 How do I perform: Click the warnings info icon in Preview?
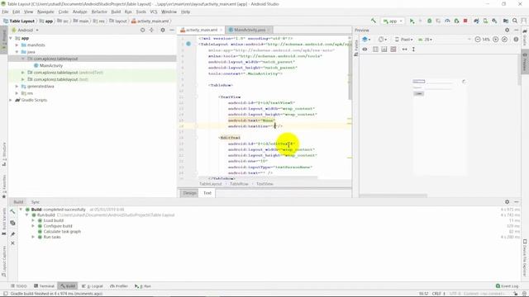[516, 40]
